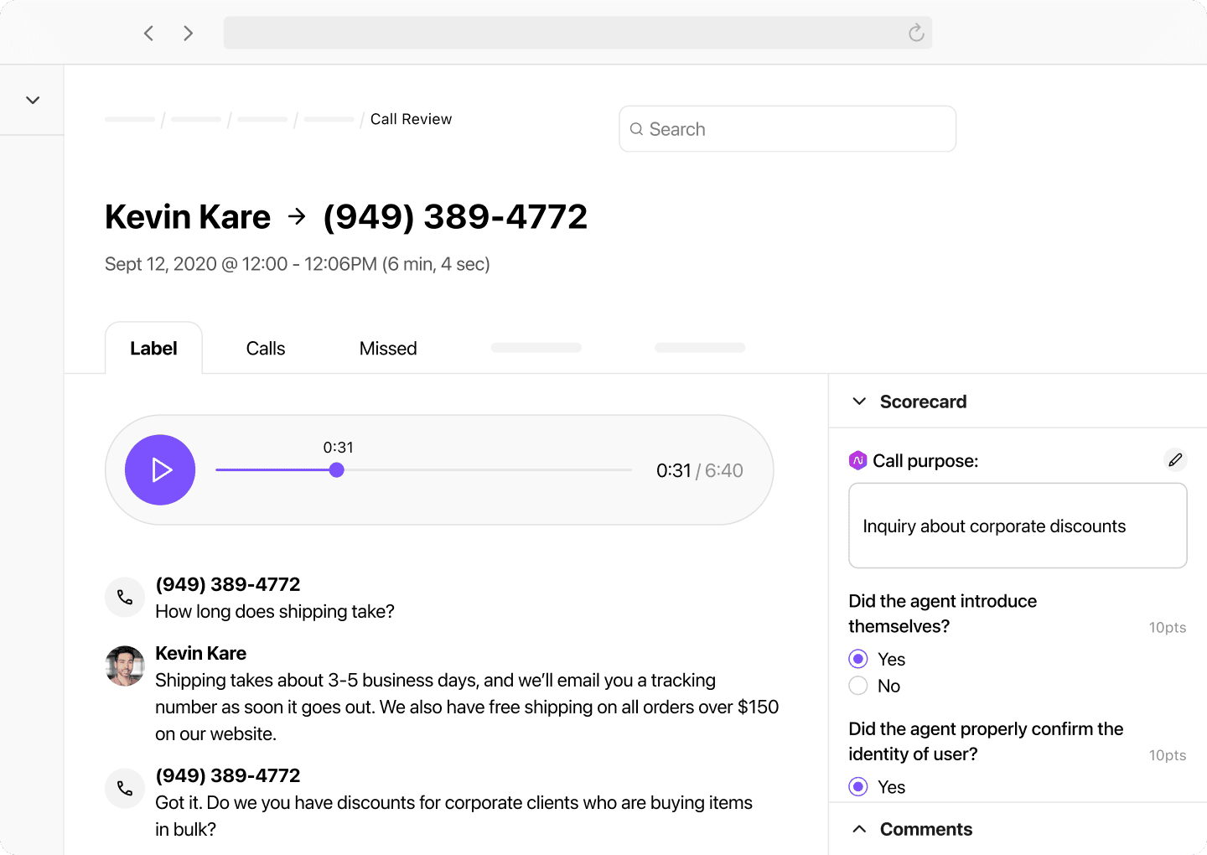
Task: Expand the left sidebar chevron
Action: tap(33, 101)
